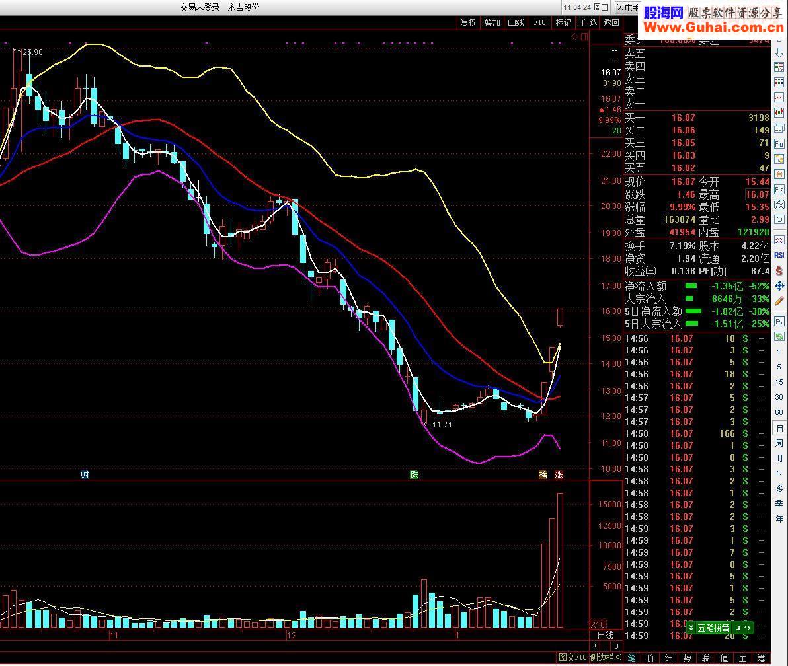Image resolution: width=788 pixels, height=666 pixels.
Task: Switch to the 细 detail tab
Action: [x=669, y=658]
